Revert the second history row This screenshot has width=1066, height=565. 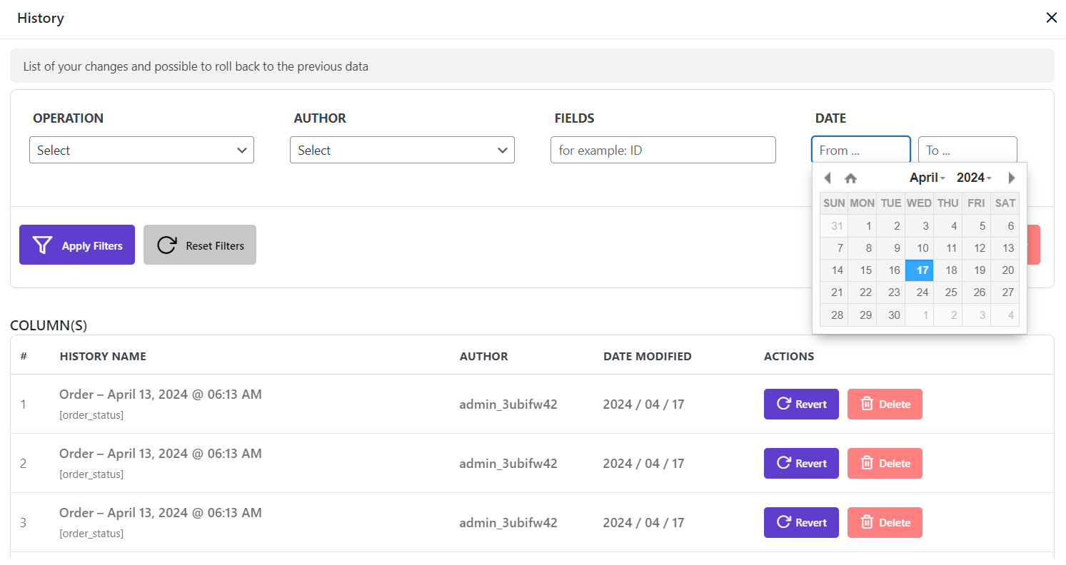tap(801, 463)
